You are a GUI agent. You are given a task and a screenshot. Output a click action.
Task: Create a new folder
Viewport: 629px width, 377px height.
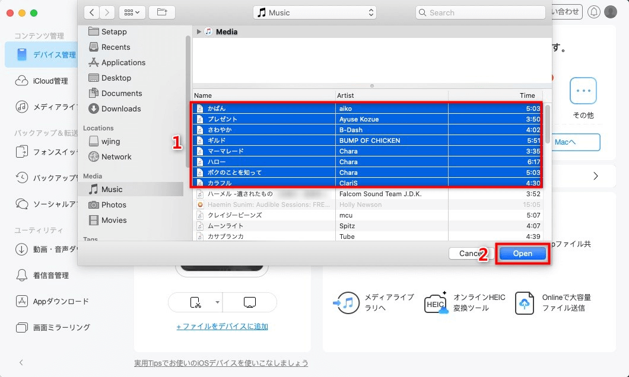pyautogui.click(x=161, y=12)
